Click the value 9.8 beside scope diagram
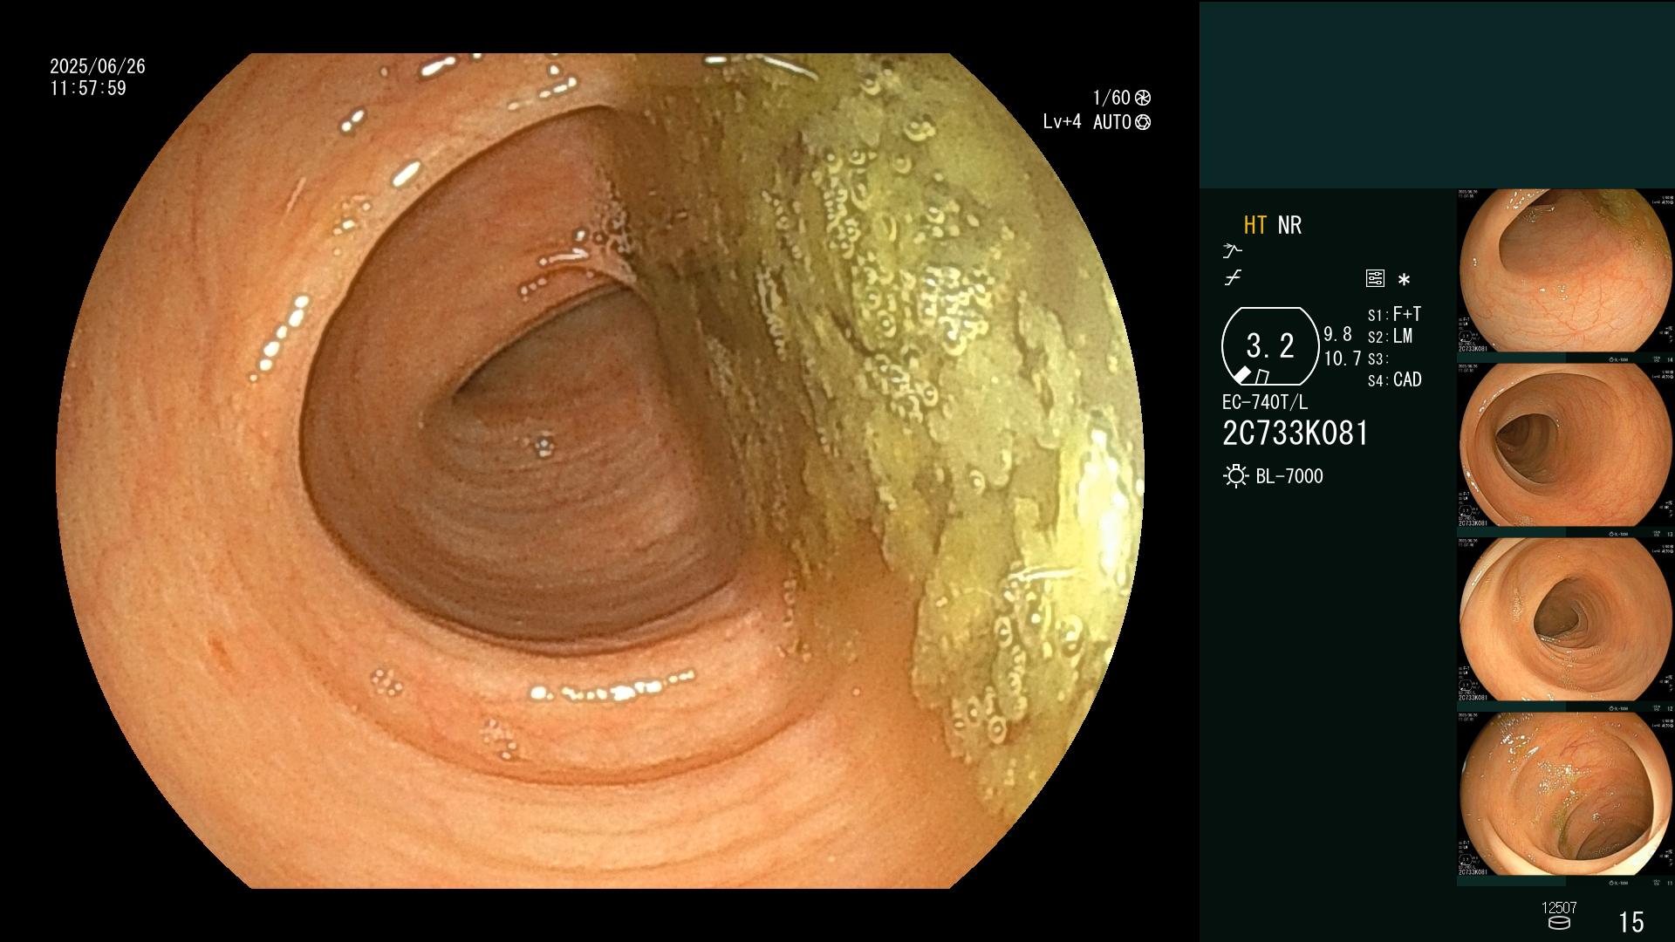Viewport: 1675px width, 942px height. tap(1337, 334)
